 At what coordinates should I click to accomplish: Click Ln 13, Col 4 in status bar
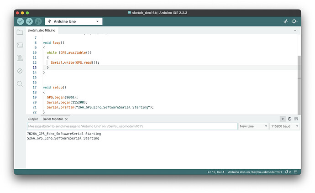216,172
